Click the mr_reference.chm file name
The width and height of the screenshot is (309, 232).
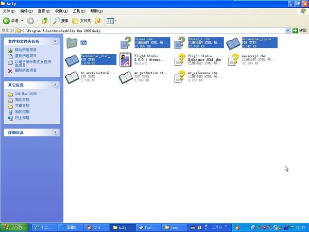pyautogui.click(x=202, y=73)
